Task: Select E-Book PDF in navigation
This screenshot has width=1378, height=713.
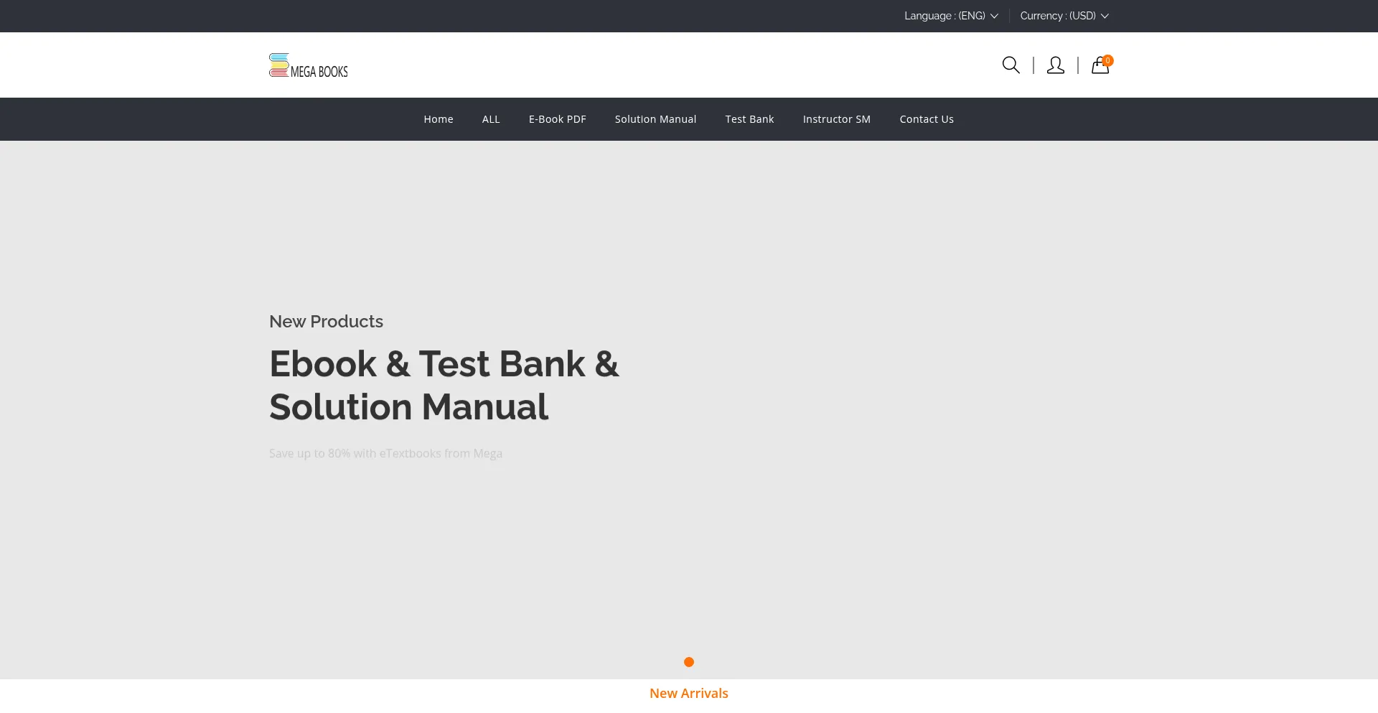Action: [x=558, y=119]
